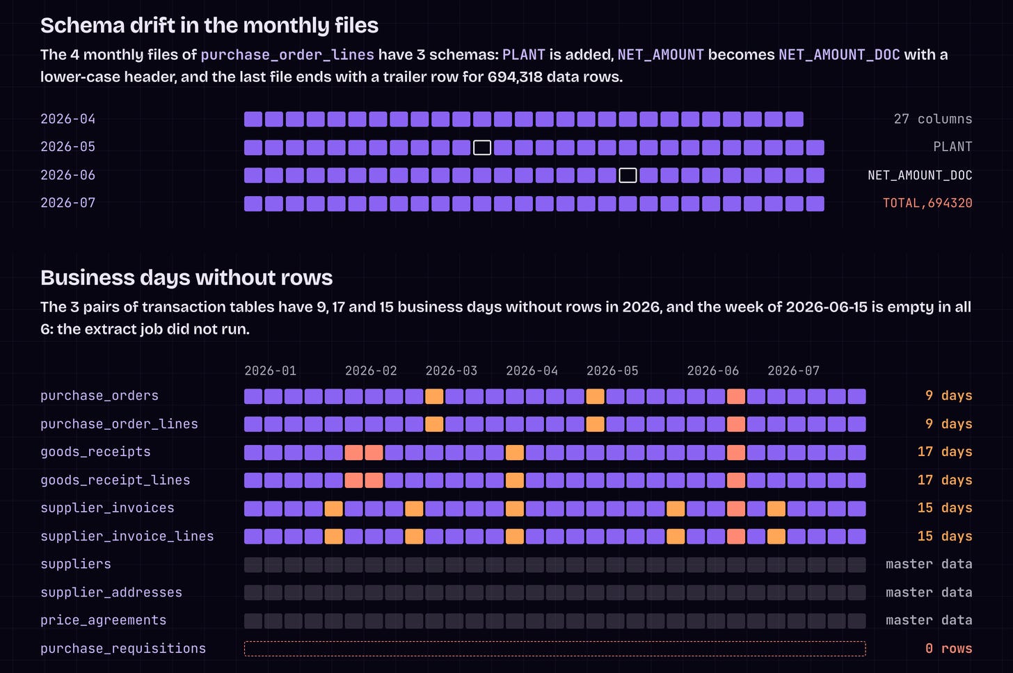This screenshot has height=673, width=1013.
Task: Click the supplier_invoice_lines row label
Action: click(x=127, y=537)
